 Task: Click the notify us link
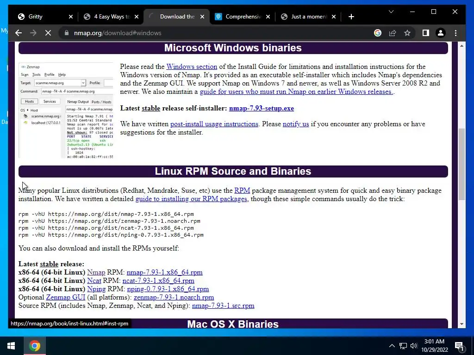(296, 124)
